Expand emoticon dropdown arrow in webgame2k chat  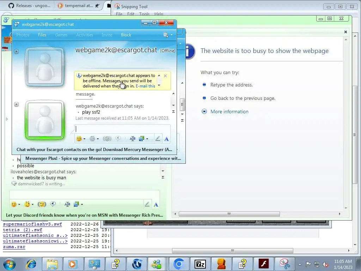(85, 139)
